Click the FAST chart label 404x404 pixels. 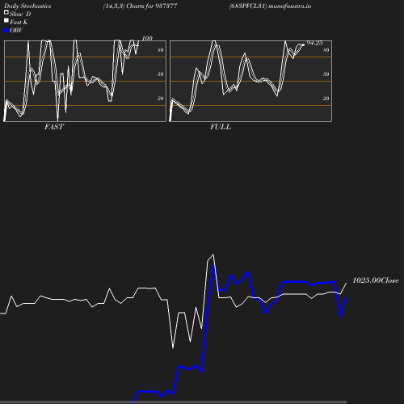pyautogui.click(x=54, y=127)
